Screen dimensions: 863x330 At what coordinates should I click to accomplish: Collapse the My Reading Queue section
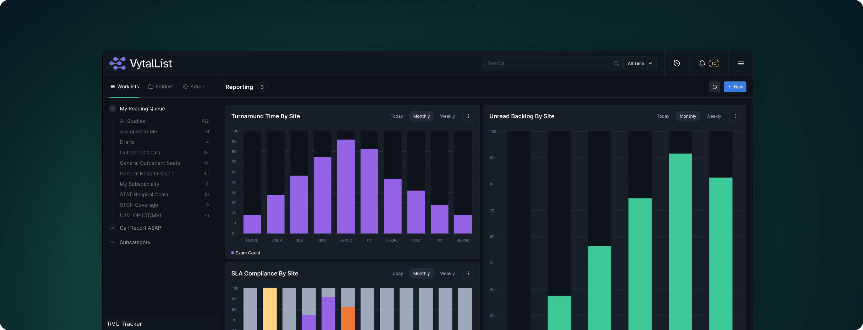[x=113, y=109]
